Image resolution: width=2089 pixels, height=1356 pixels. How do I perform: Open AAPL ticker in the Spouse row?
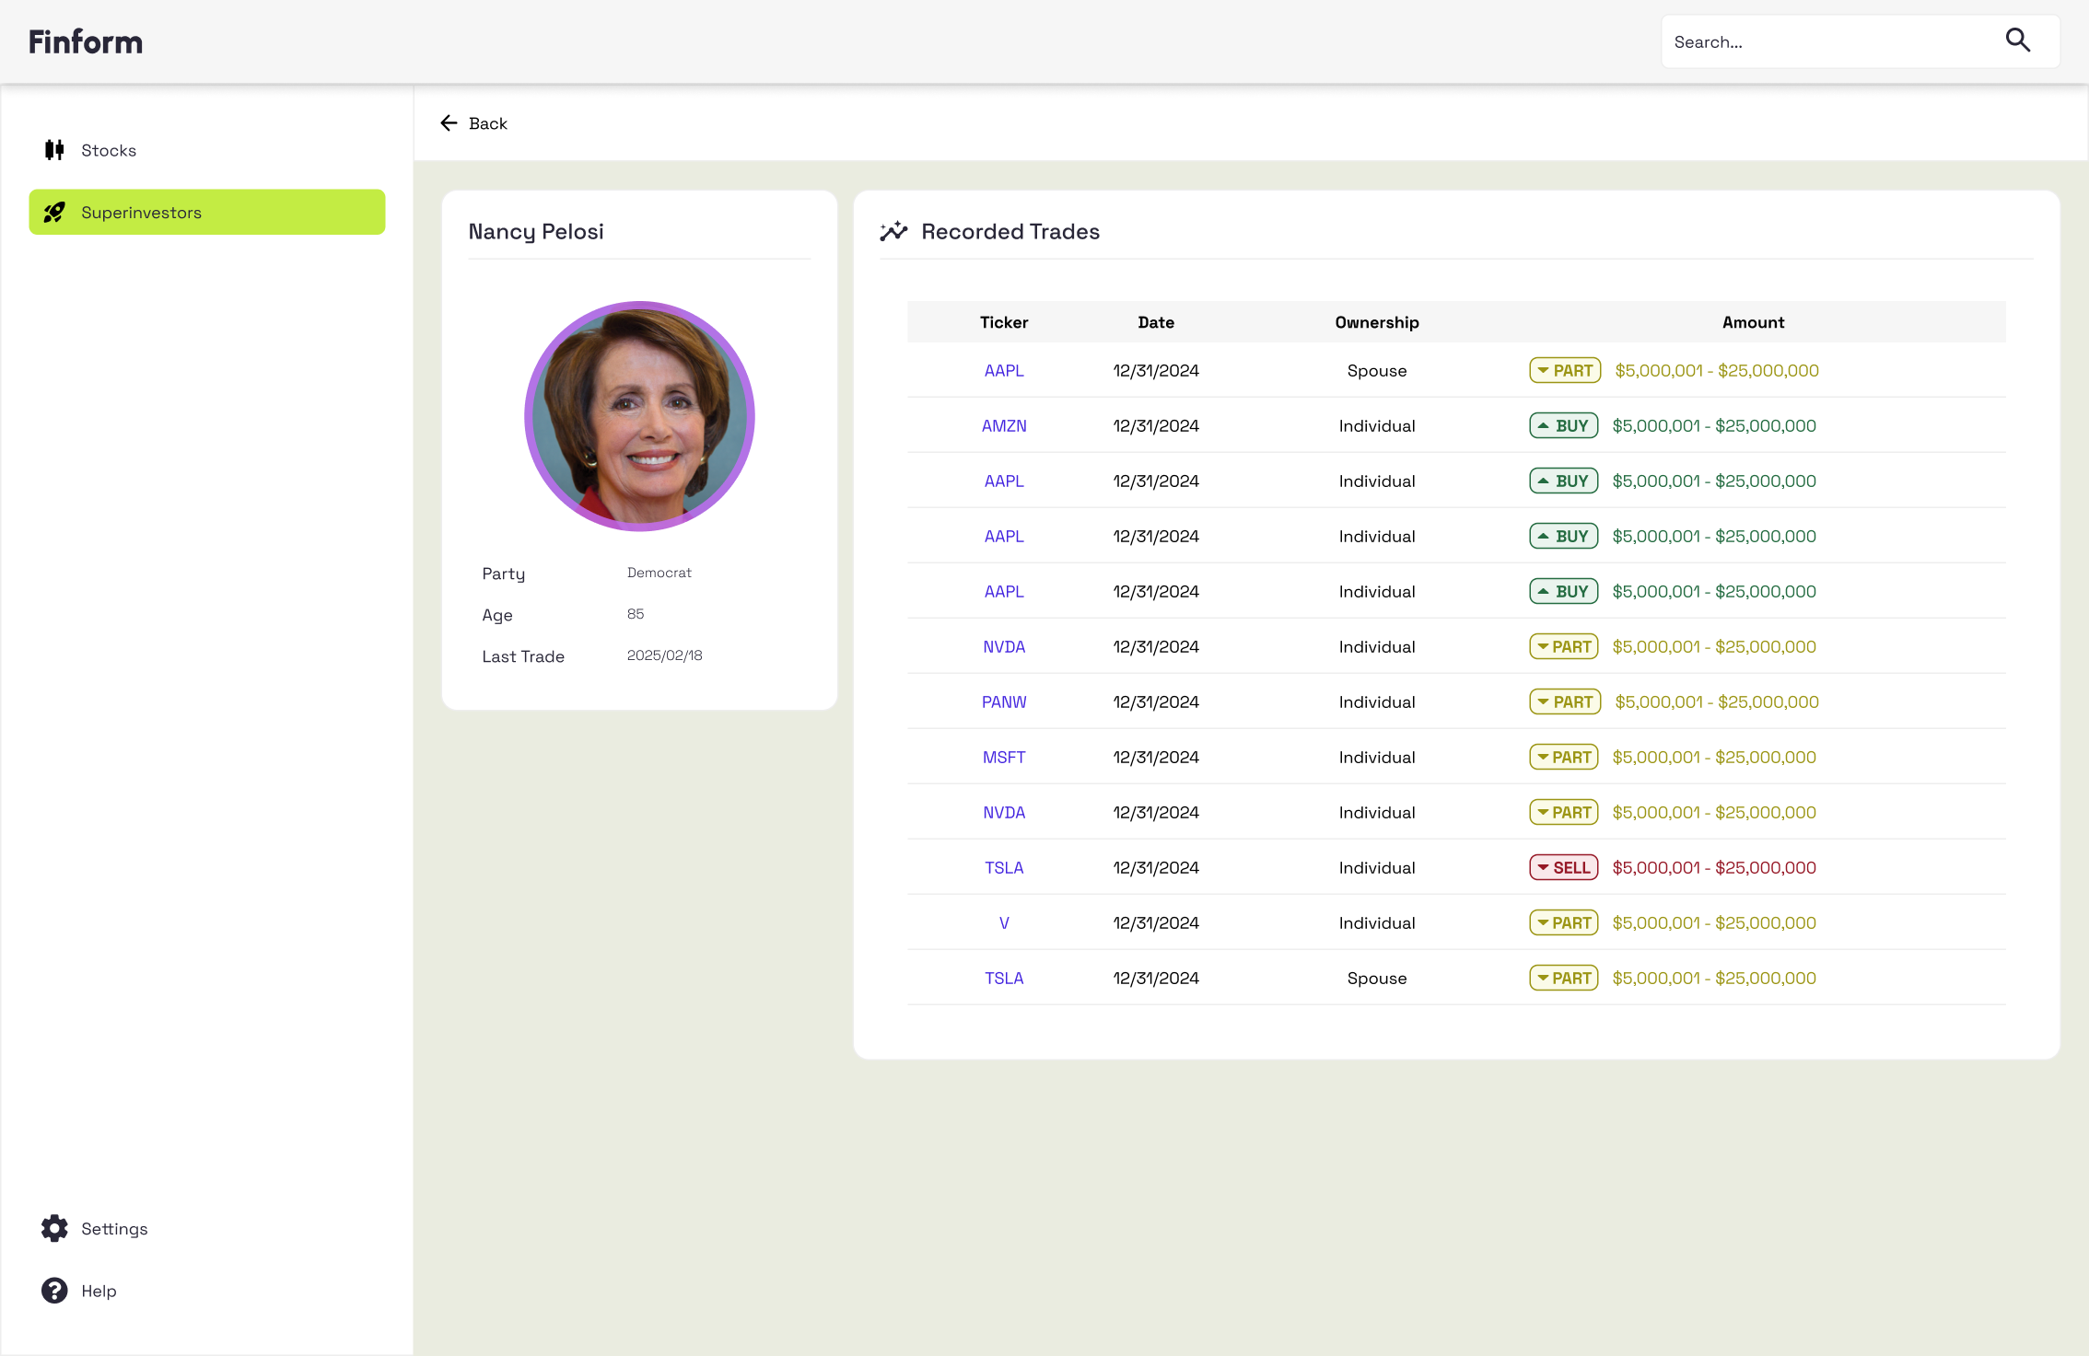pyautogui.click(x=1004, y=371)
